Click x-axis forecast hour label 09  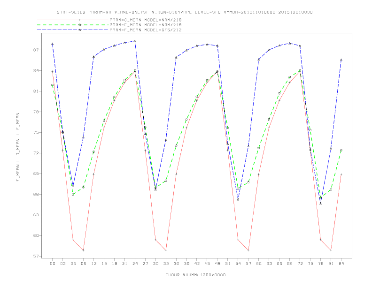pyautogui.click(x=83, y=264)
